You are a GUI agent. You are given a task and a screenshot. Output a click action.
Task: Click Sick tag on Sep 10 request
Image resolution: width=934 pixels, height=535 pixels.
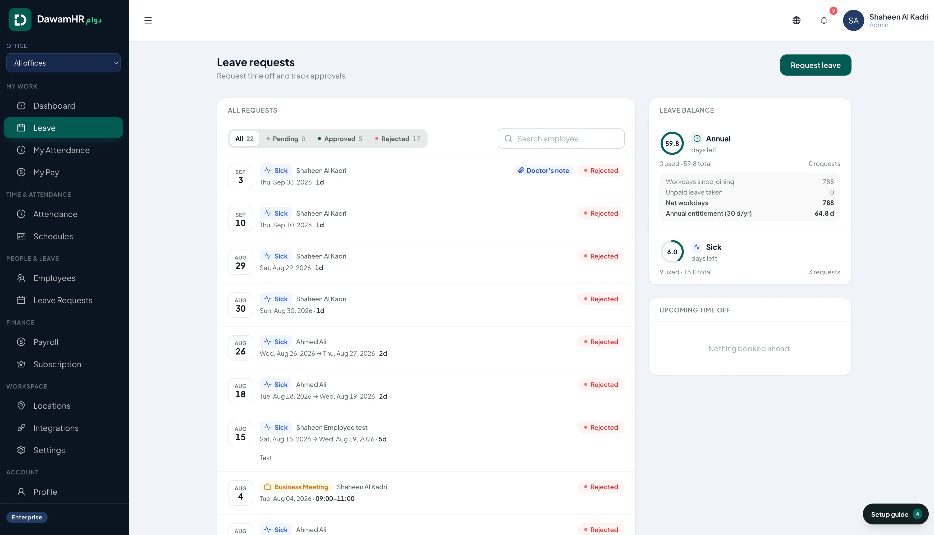[276, 214]
